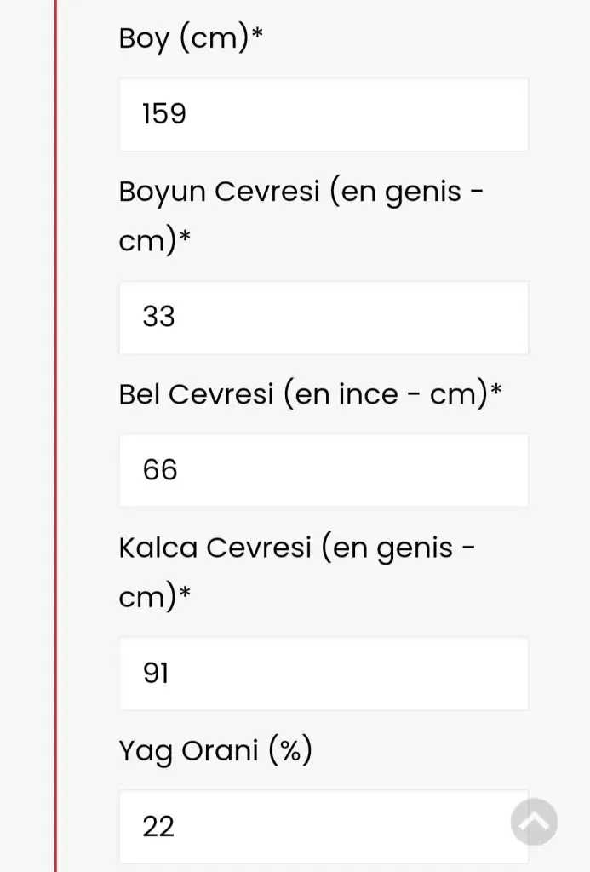Click the "Bel Cevresi (en ince - cm)*" label

[310, 395]
